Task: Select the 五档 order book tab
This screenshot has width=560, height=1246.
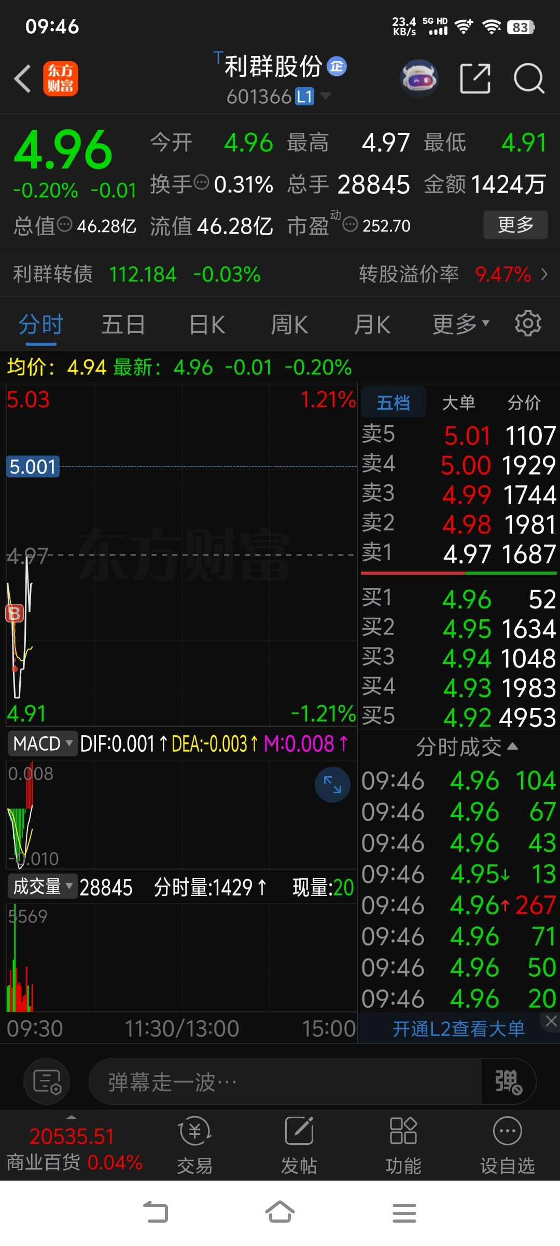Action: pyautogui.click(x=394, y=402)
